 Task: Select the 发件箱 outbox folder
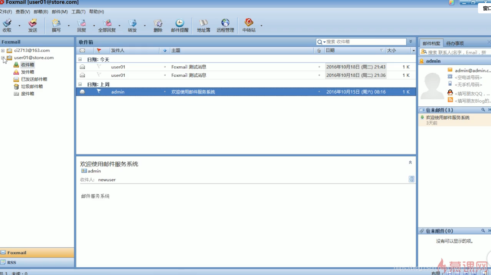27,72
